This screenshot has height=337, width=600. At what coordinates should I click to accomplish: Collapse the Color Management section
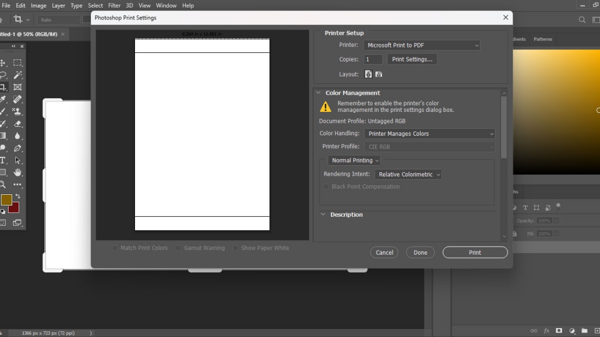click(x=318, y=92)
